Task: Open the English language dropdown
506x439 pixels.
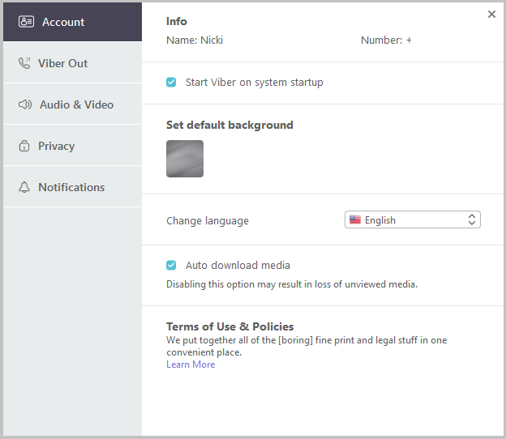Action: click(412, 219)
